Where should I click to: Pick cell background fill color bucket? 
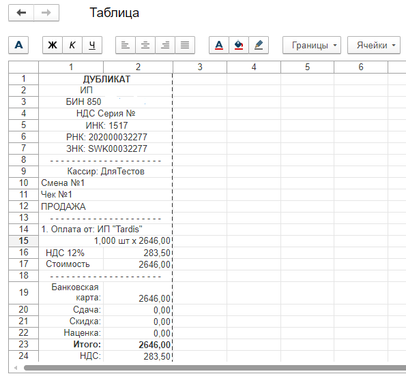[x=239, y=45]
